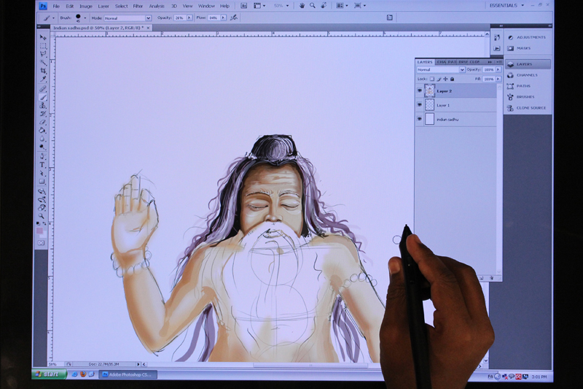Enable airbrush mode in options bar
Viewport: 583px width, 389px height.
coord(233,18)
